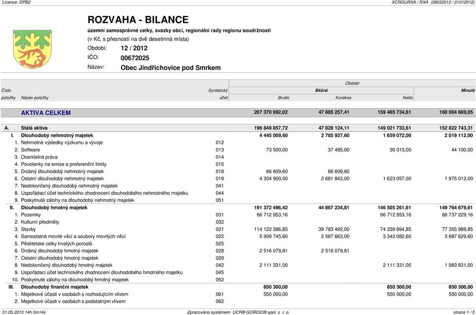Click the 'Dlouhodobý nehmotný majetek' row label
This screenshot has width=476, height=315.
57,135
